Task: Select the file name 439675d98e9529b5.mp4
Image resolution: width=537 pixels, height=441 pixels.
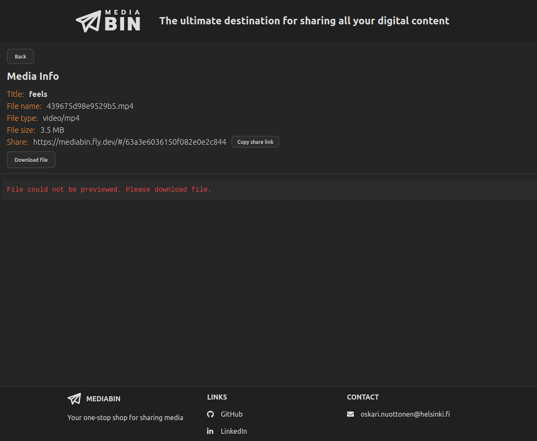Action: click(x=90, y=106)
